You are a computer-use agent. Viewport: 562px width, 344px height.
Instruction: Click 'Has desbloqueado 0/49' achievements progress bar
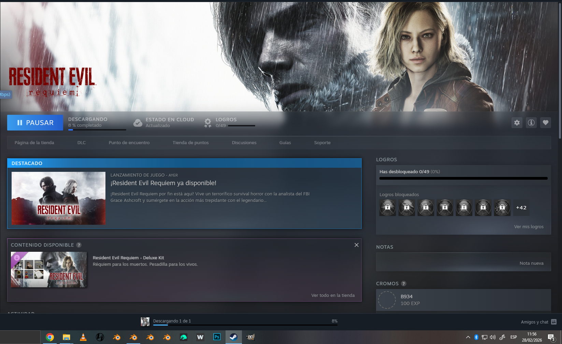tap(463, 178)
